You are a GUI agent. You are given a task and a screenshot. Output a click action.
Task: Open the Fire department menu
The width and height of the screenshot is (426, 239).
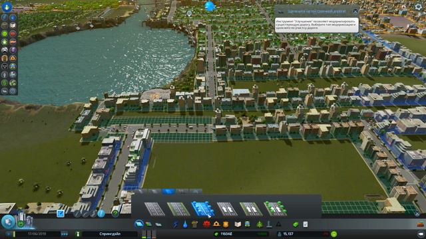pos(216,224)
